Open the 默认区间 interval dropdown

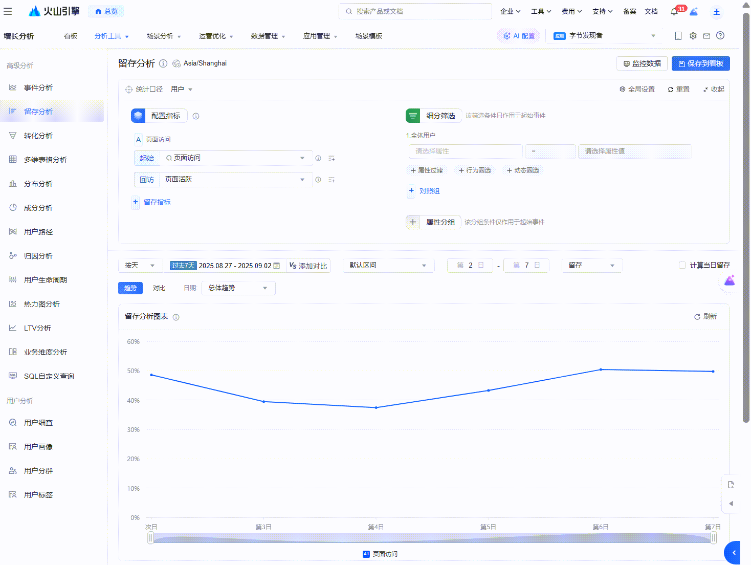388,266
